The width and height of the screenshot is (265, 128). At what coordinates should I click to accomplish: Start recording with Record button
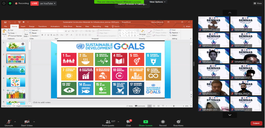pyautogui.click(x=163, y=122)
